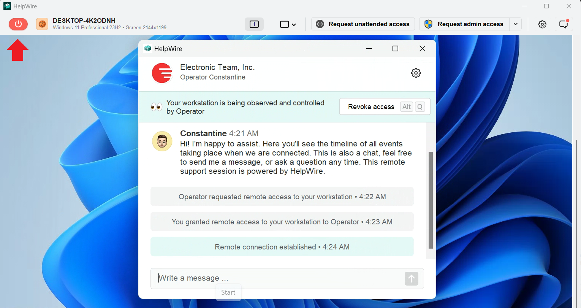Click the chat timeline scrollbar
581x308 pixels.
coord(430,202)
